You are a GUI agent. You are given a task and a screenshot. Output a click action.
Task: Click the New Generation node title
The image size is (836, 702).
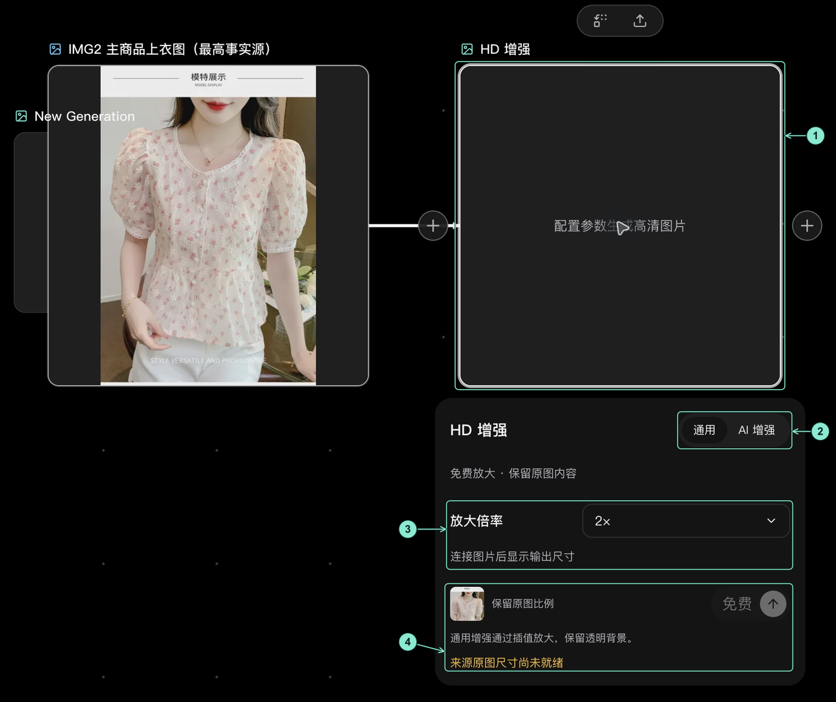[x=84, y=116]
